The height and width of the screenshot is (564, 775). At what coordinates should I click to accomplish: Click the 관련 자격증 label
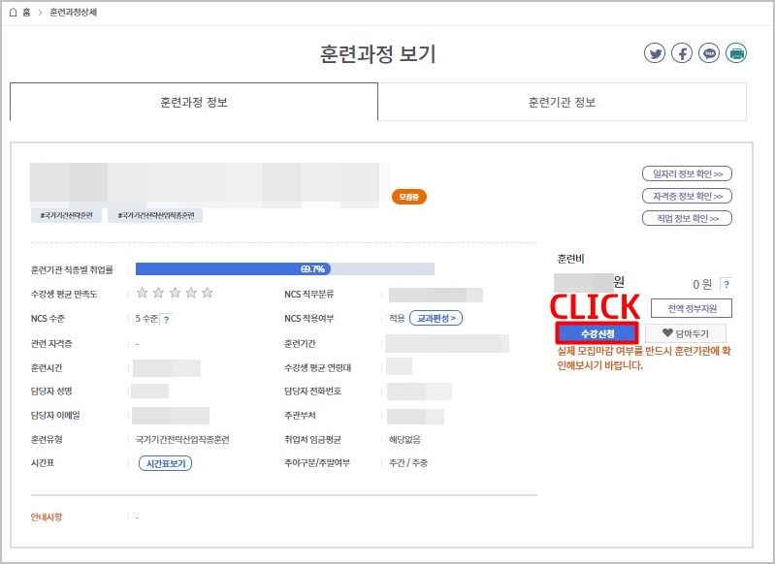pyautogui.click(x=51, y=343)
